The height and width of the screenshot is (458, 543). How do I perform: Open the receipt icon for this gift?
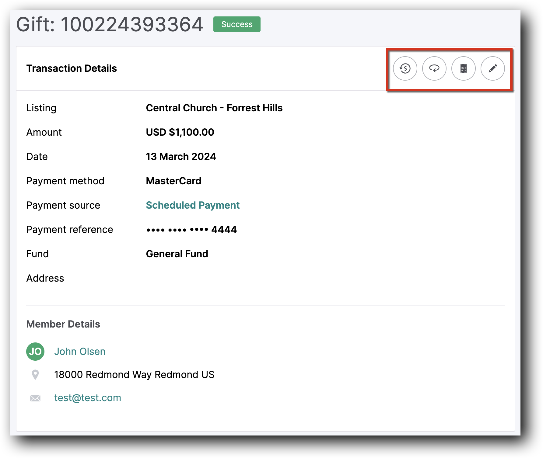463,69
